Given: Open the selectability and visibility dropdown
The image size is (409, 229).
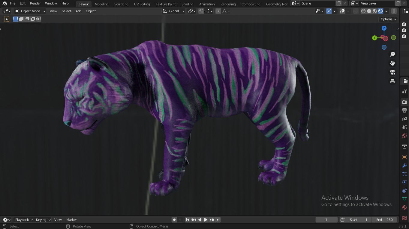Looking at the screenshot, I should (320, 11).
